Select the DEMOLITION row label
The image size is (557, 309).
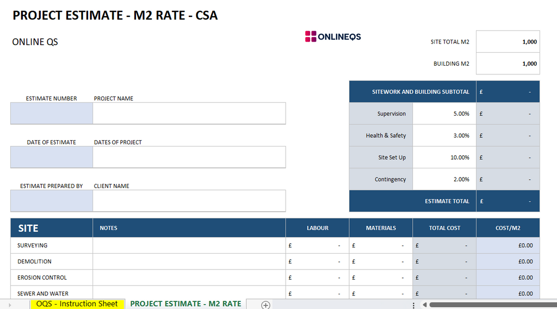pos(52,261)
